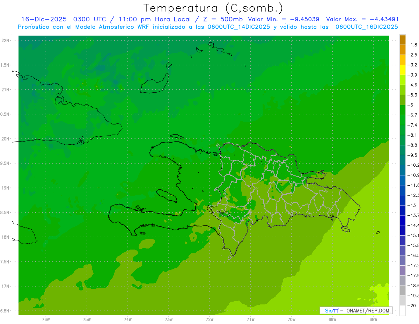Image resolution: width=419 pixels, height=324 pixels.
Task: Click the '-2.5' colorbar value
Action: click(x=413, y=55)
